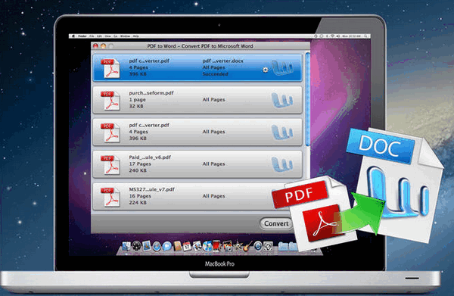
Task: Click the Succeeded status text
Action: [x=215, y=74]
